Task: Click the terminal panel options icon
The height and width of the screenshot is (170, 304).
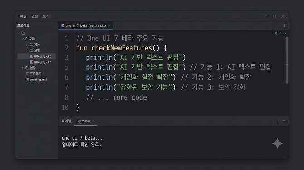Action: pyautogui.click(x=278, y=121)
